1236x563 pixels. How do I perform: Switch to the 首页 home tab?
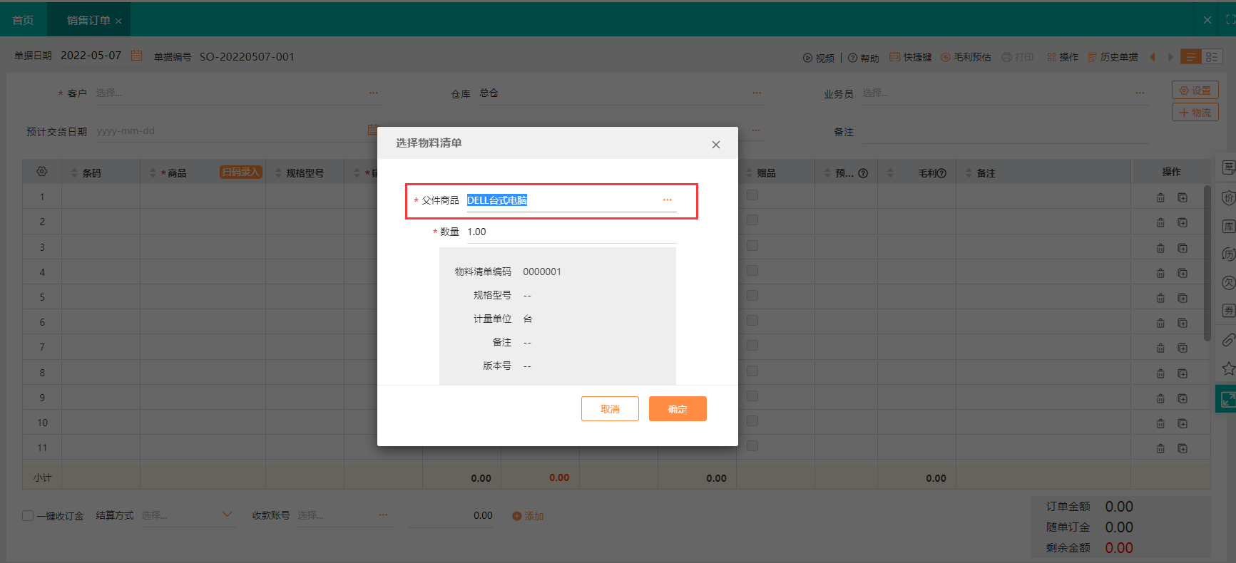(23, 20)
